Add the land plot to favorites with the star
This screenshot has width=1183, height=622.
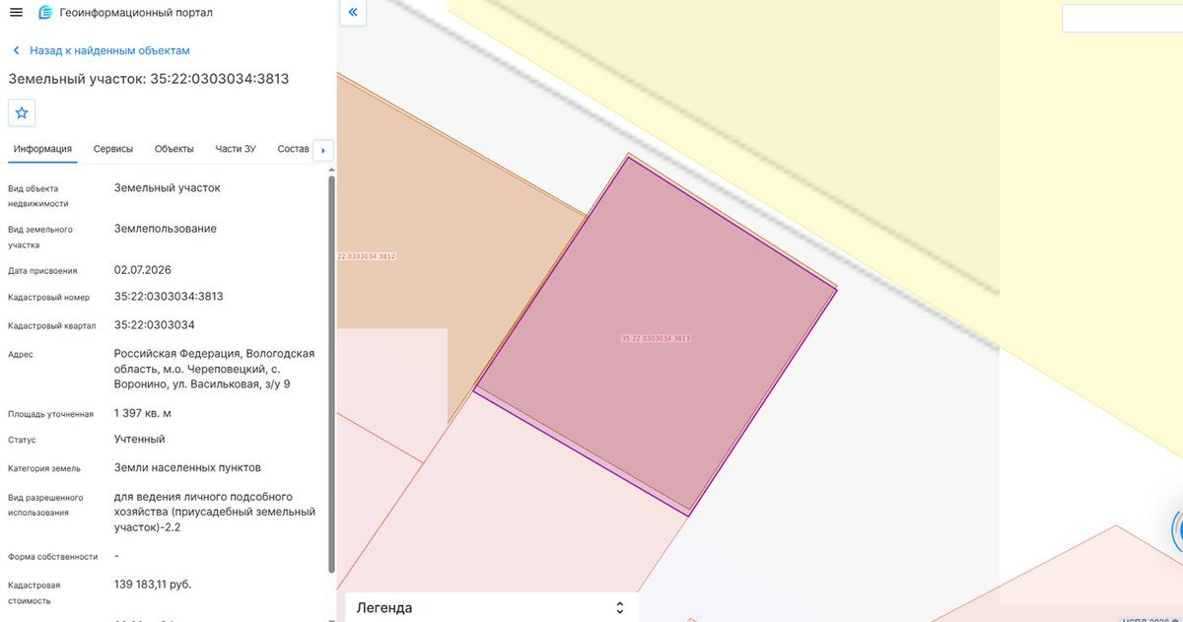pos(22,112)
